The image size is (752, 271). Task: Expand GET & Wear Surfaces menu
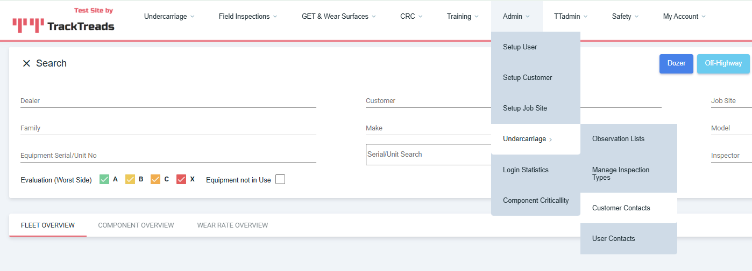338,17
